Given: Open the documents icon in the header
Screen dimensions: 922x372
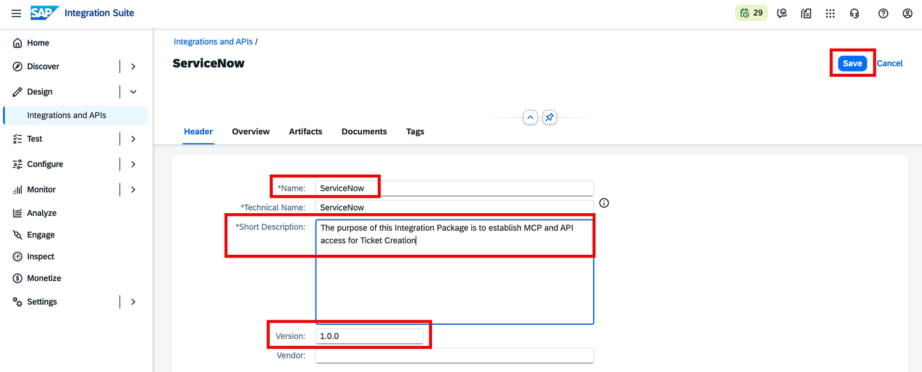Looking at the screenshot, I should tap(806, 13).
